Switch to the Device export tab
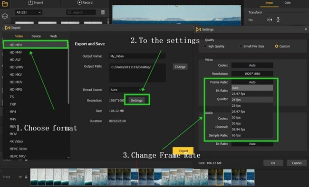Viewport: 309px width, 187px height. tap(36, 36)
